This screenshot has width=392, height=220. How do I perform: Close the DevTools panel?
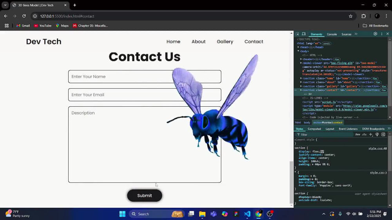pyautogui.click(x=388, y=34)
